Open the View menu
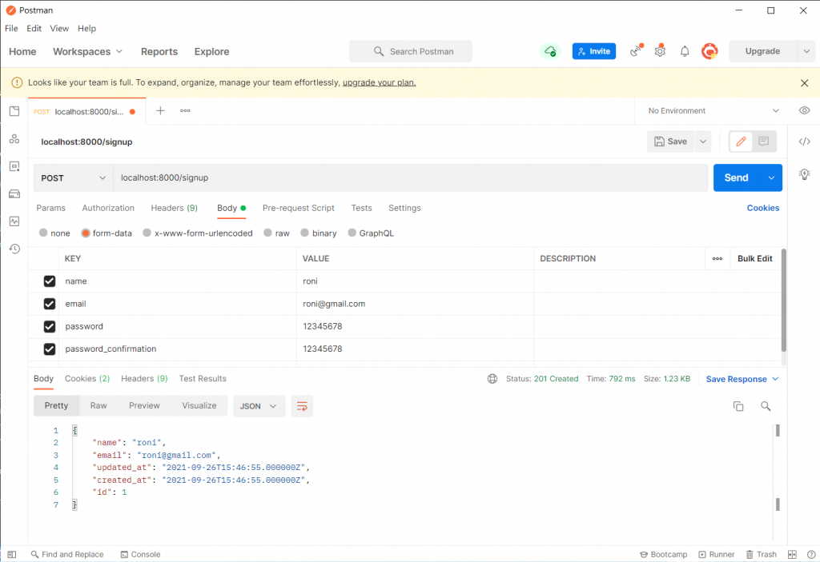 (59, 28)
